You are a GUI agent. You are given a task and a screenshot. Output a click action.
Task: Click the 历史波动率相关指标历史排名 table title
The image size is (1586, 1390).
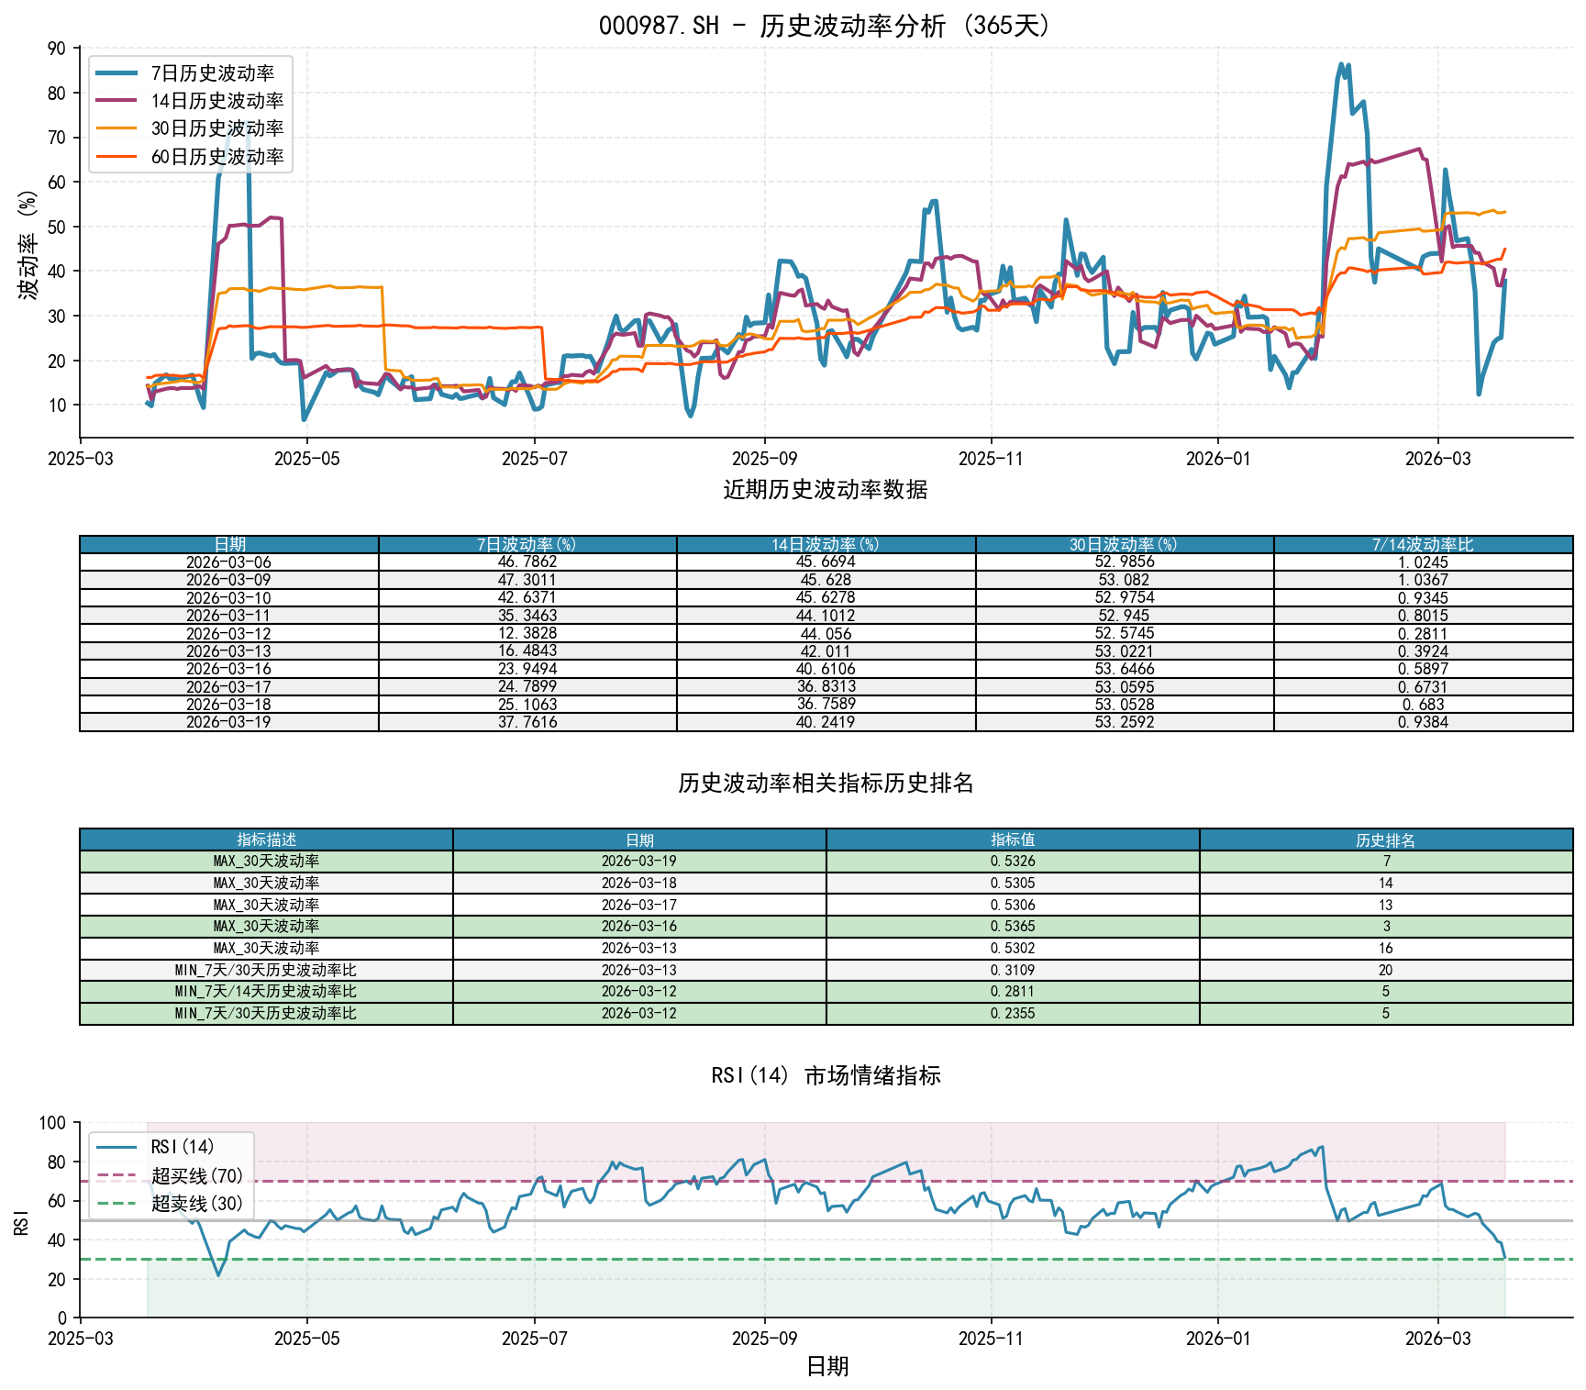[826, 783]
